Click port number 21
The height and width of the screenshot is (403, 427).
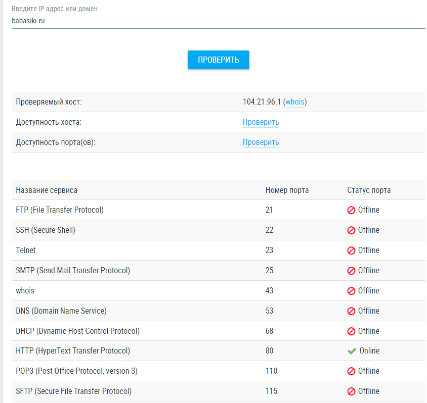[269, 210]
